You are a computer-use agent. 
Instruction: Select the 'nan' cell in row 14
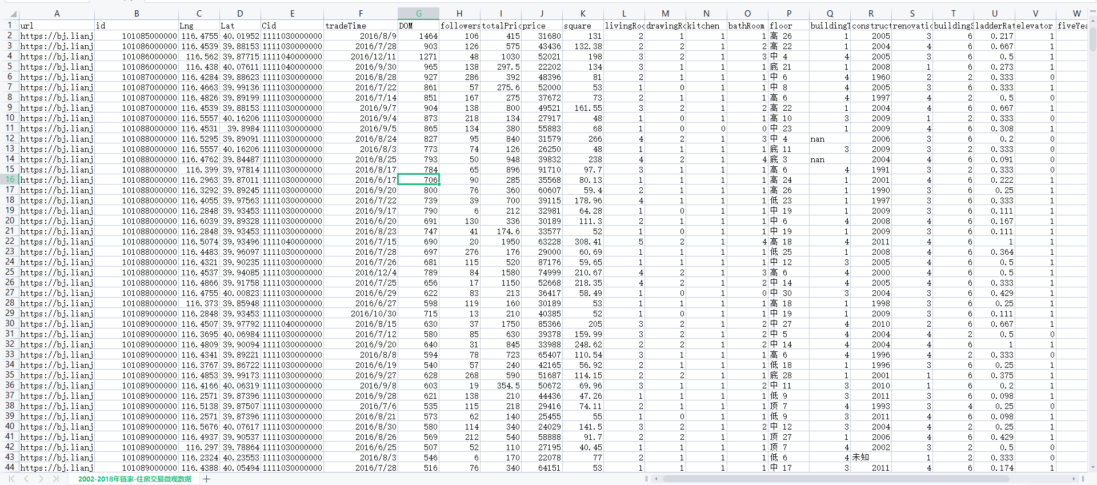click(x=830, y=159)
